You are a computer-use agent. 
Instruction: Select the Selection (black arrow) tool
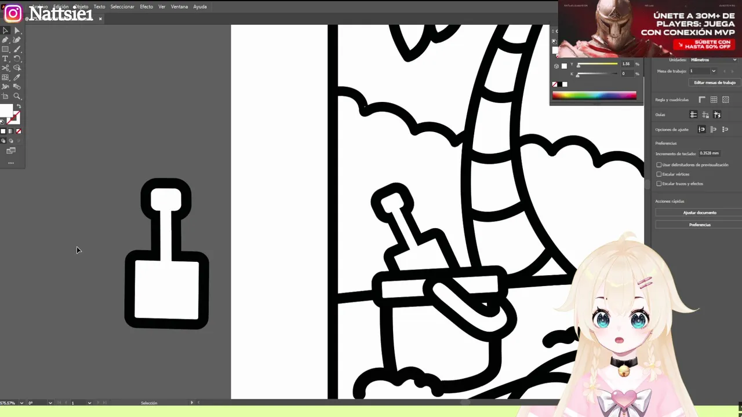(5, 31)
